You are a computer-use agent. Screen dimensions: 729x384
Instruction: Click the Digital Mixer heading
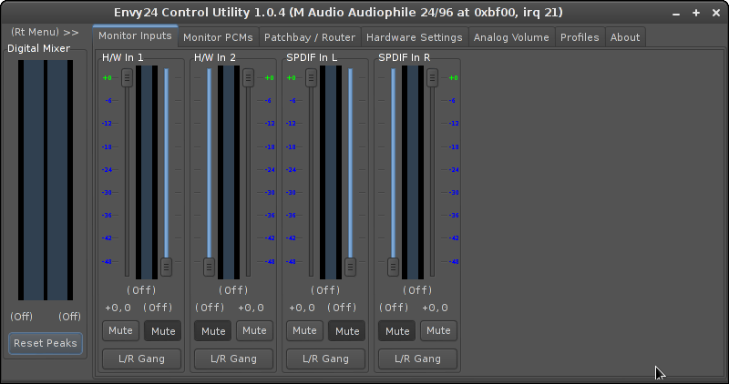tap(38, 48)
